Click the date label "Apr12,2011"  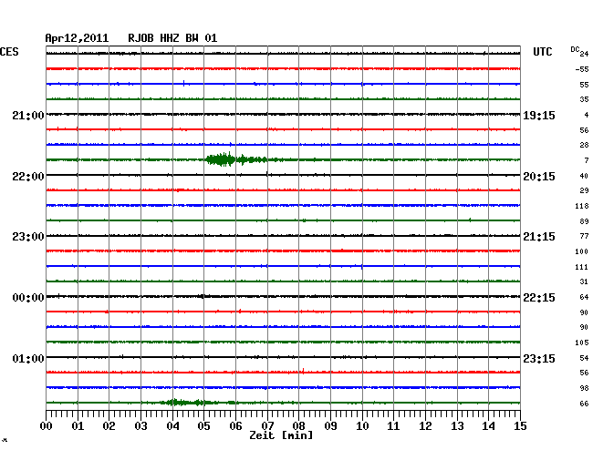pyautogui.click(x=77, y=38)
